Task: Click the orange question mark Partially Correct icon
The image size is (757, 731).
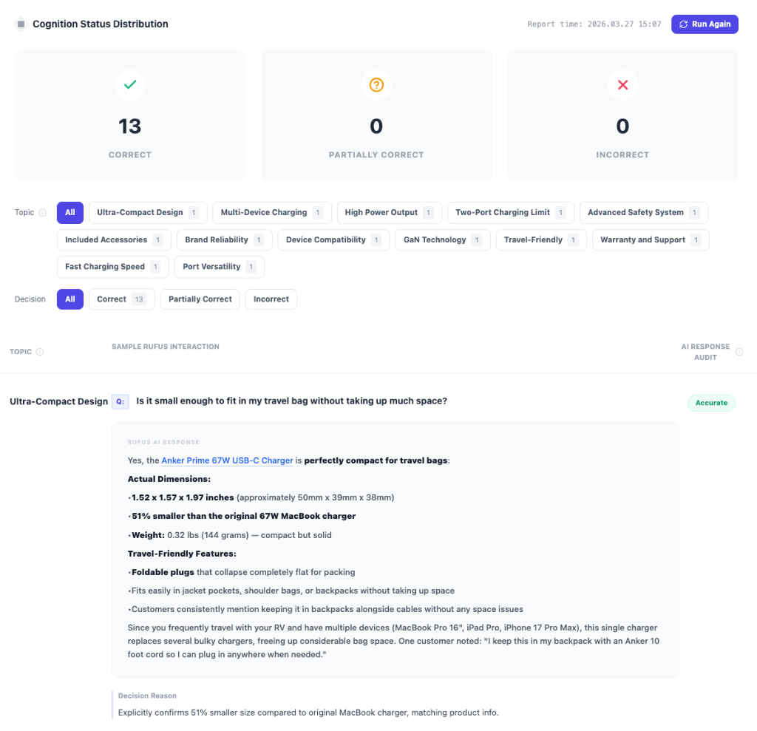Action: pos(376,85)
